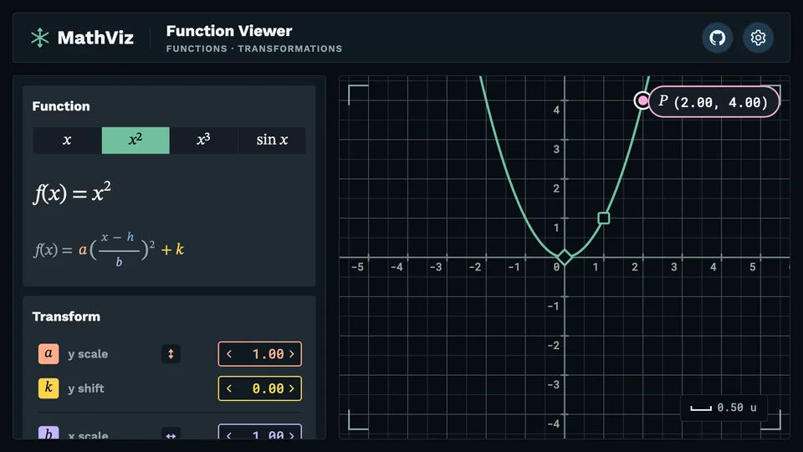Select the x² function tab

[x=136, y=140]
